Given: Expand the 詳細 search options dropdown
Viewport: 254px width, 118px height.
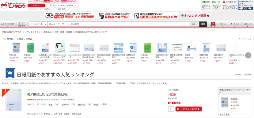Looking at the screenshot, I should coord(194,24).
